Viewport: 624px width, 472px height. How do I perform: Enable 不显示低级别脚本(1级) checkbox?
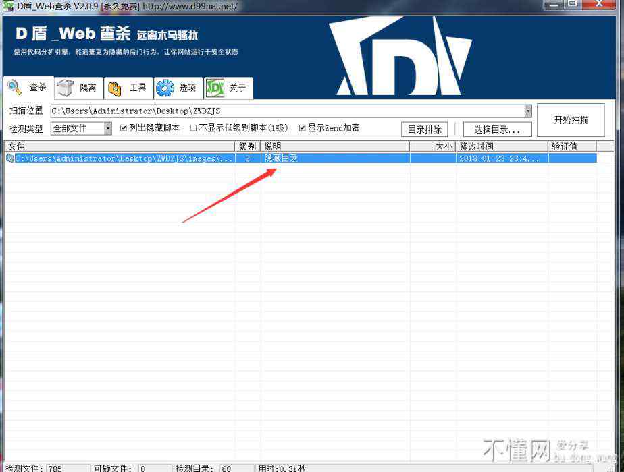coord(193,128)
